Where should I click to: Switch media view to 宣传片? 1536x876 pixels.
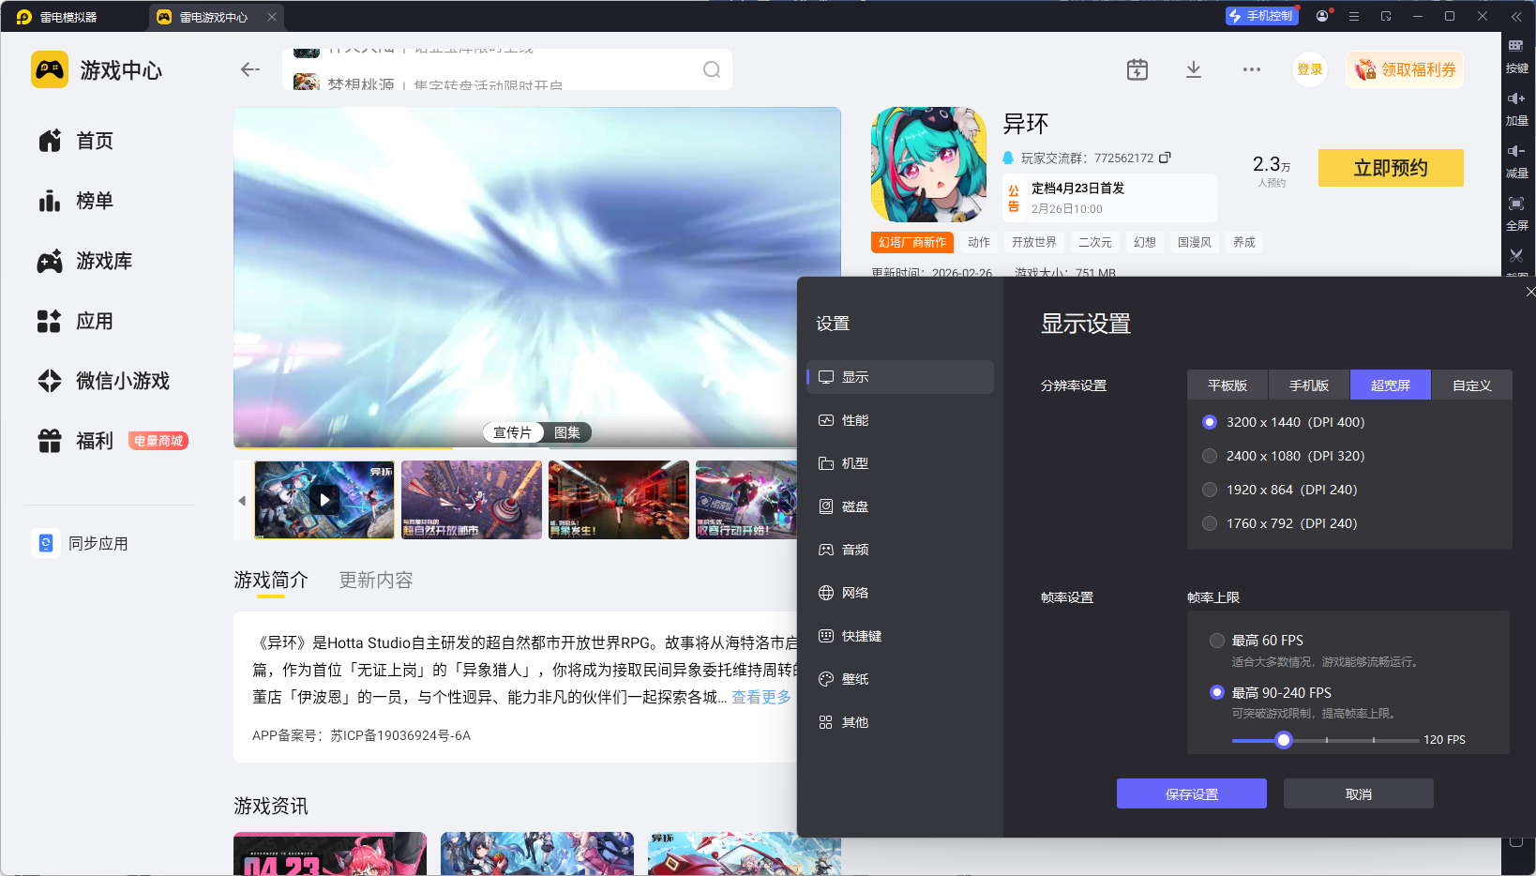(x=512, y=432)
